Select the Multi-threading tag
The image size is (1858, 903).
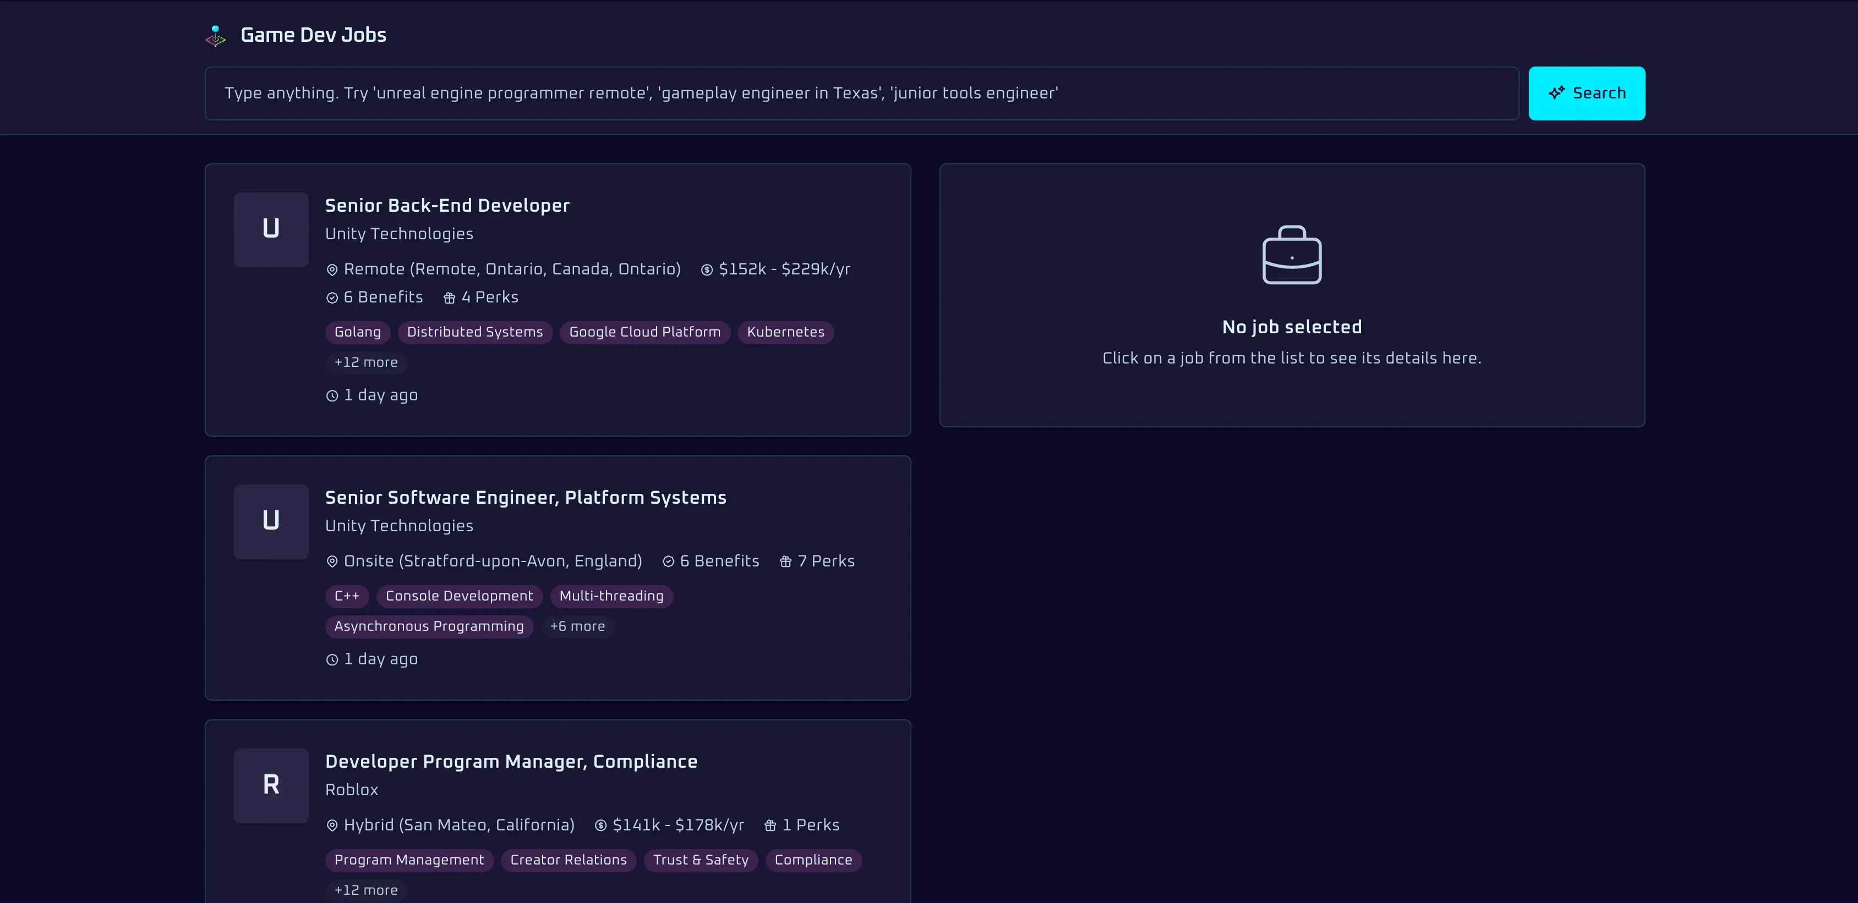(x=611, y=596)
